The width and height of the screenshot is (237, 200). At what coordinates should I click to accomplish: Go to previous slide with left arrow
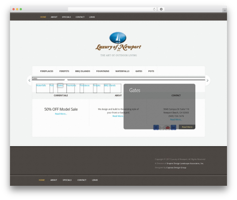click(x=29, y=80)
